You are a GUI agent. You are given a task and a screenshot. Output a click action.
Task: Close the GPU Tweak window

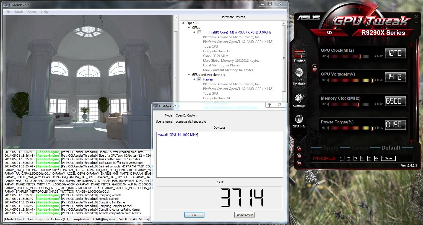coord(416,17)
